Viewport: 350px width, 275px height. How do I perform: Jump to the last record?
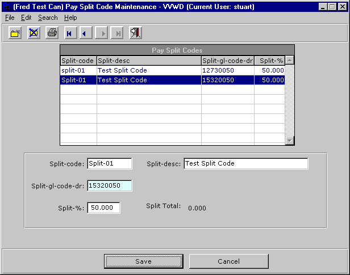coord(118,33)
